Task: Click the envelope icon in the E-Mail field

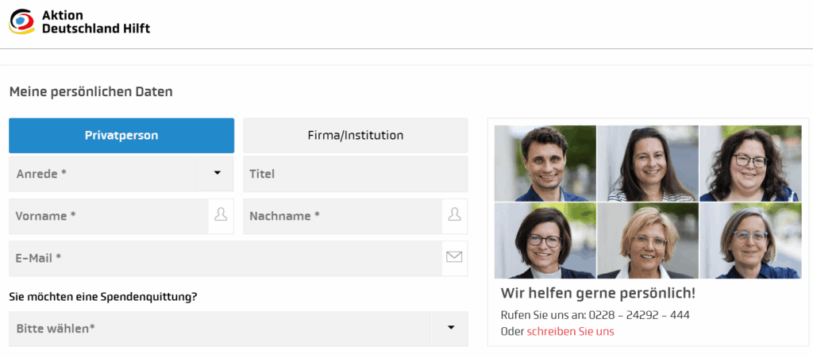Action: click(x=454, y=257)
